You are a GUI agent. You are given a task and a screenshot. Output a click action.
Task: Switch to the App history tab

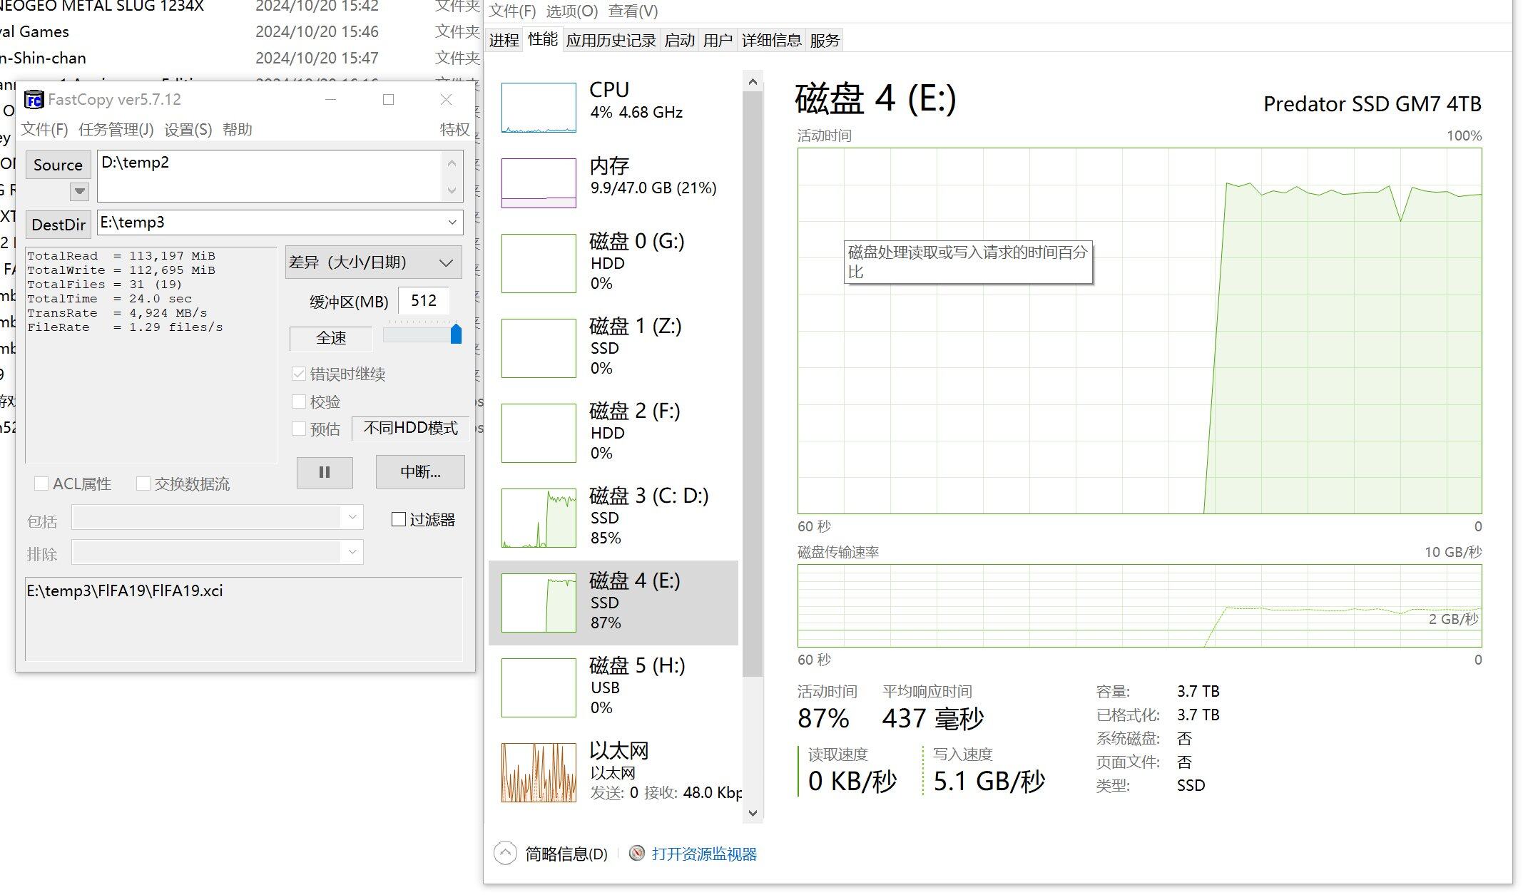coord(611,41)
